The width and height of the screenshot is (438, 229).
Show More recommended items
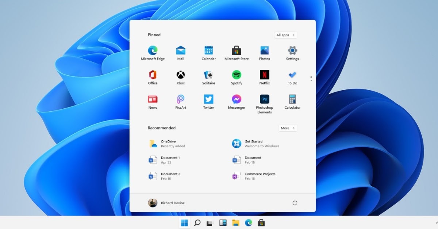point(288,128)
